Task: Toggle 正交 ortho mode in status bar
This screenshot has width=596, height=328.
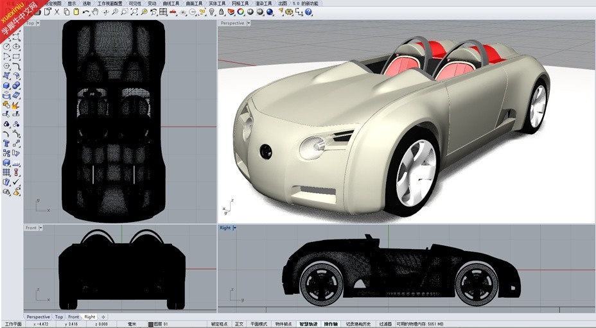Action: coord(239,324)
